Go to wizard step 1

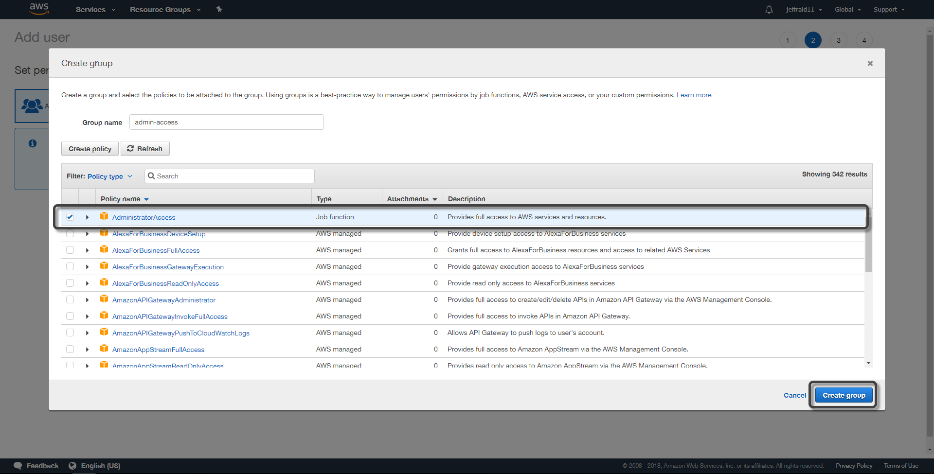[788, 40]
